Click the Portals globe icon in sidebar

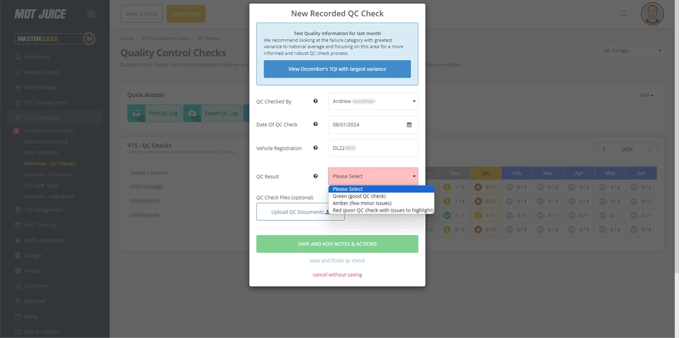tap(18, 271)
